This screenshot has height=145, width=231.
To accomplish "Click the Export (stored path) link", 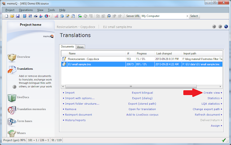I will (142, 104).
